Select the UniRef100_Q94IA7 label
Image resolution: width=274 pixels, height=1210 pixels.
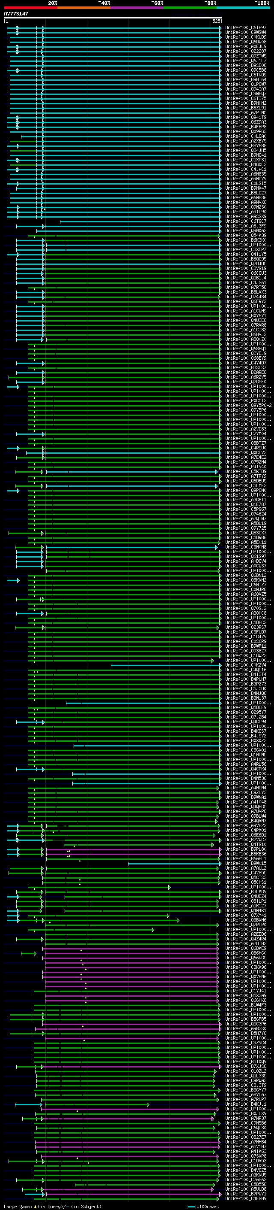pos(246,89)
